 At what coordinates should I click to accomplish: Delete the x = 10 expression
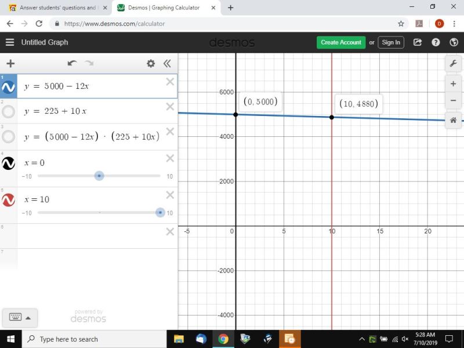(x=170, y=195)
